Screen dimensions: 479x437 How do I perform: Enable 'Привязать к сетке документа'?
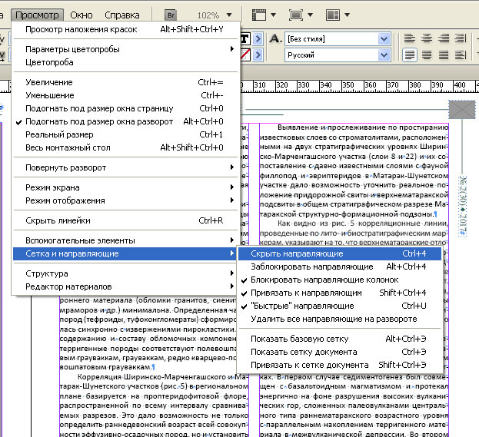(x=340, y=366)
